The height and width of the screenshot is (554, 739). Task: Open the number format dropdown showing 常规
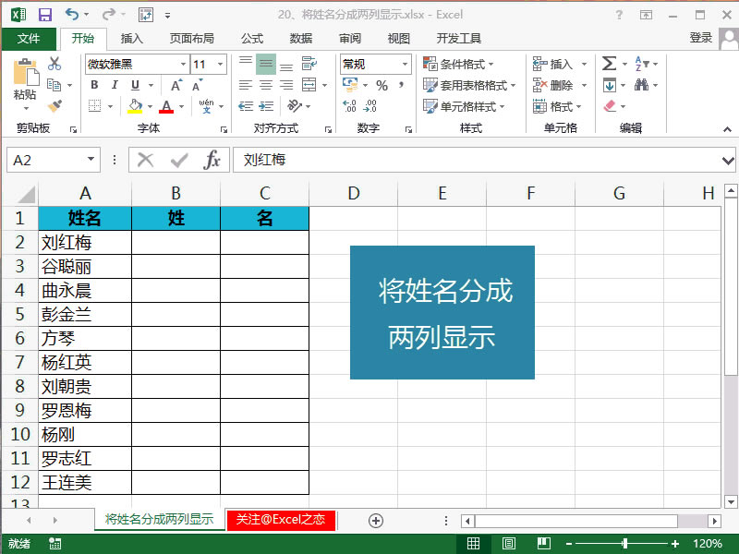[x=373, y=64]
